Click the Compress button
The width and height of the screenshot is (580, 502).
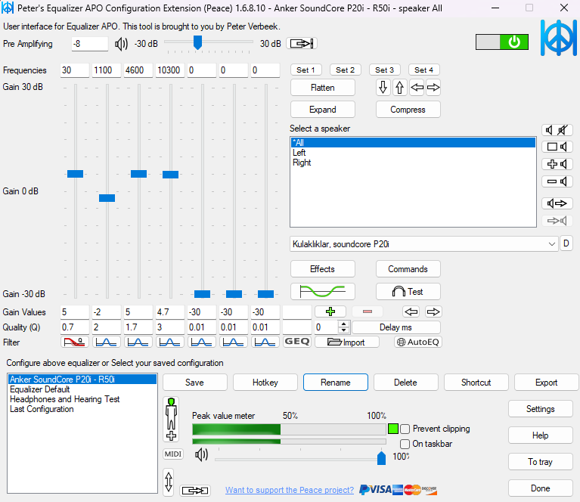click(x=408, y=110)
